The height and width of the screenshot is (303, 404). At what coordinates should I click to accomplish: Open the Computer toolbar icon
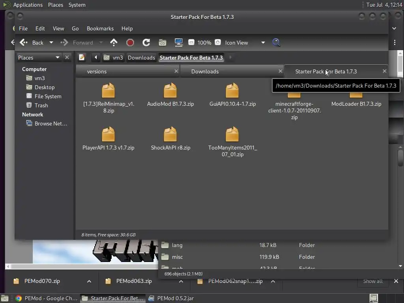click(179, 43)
